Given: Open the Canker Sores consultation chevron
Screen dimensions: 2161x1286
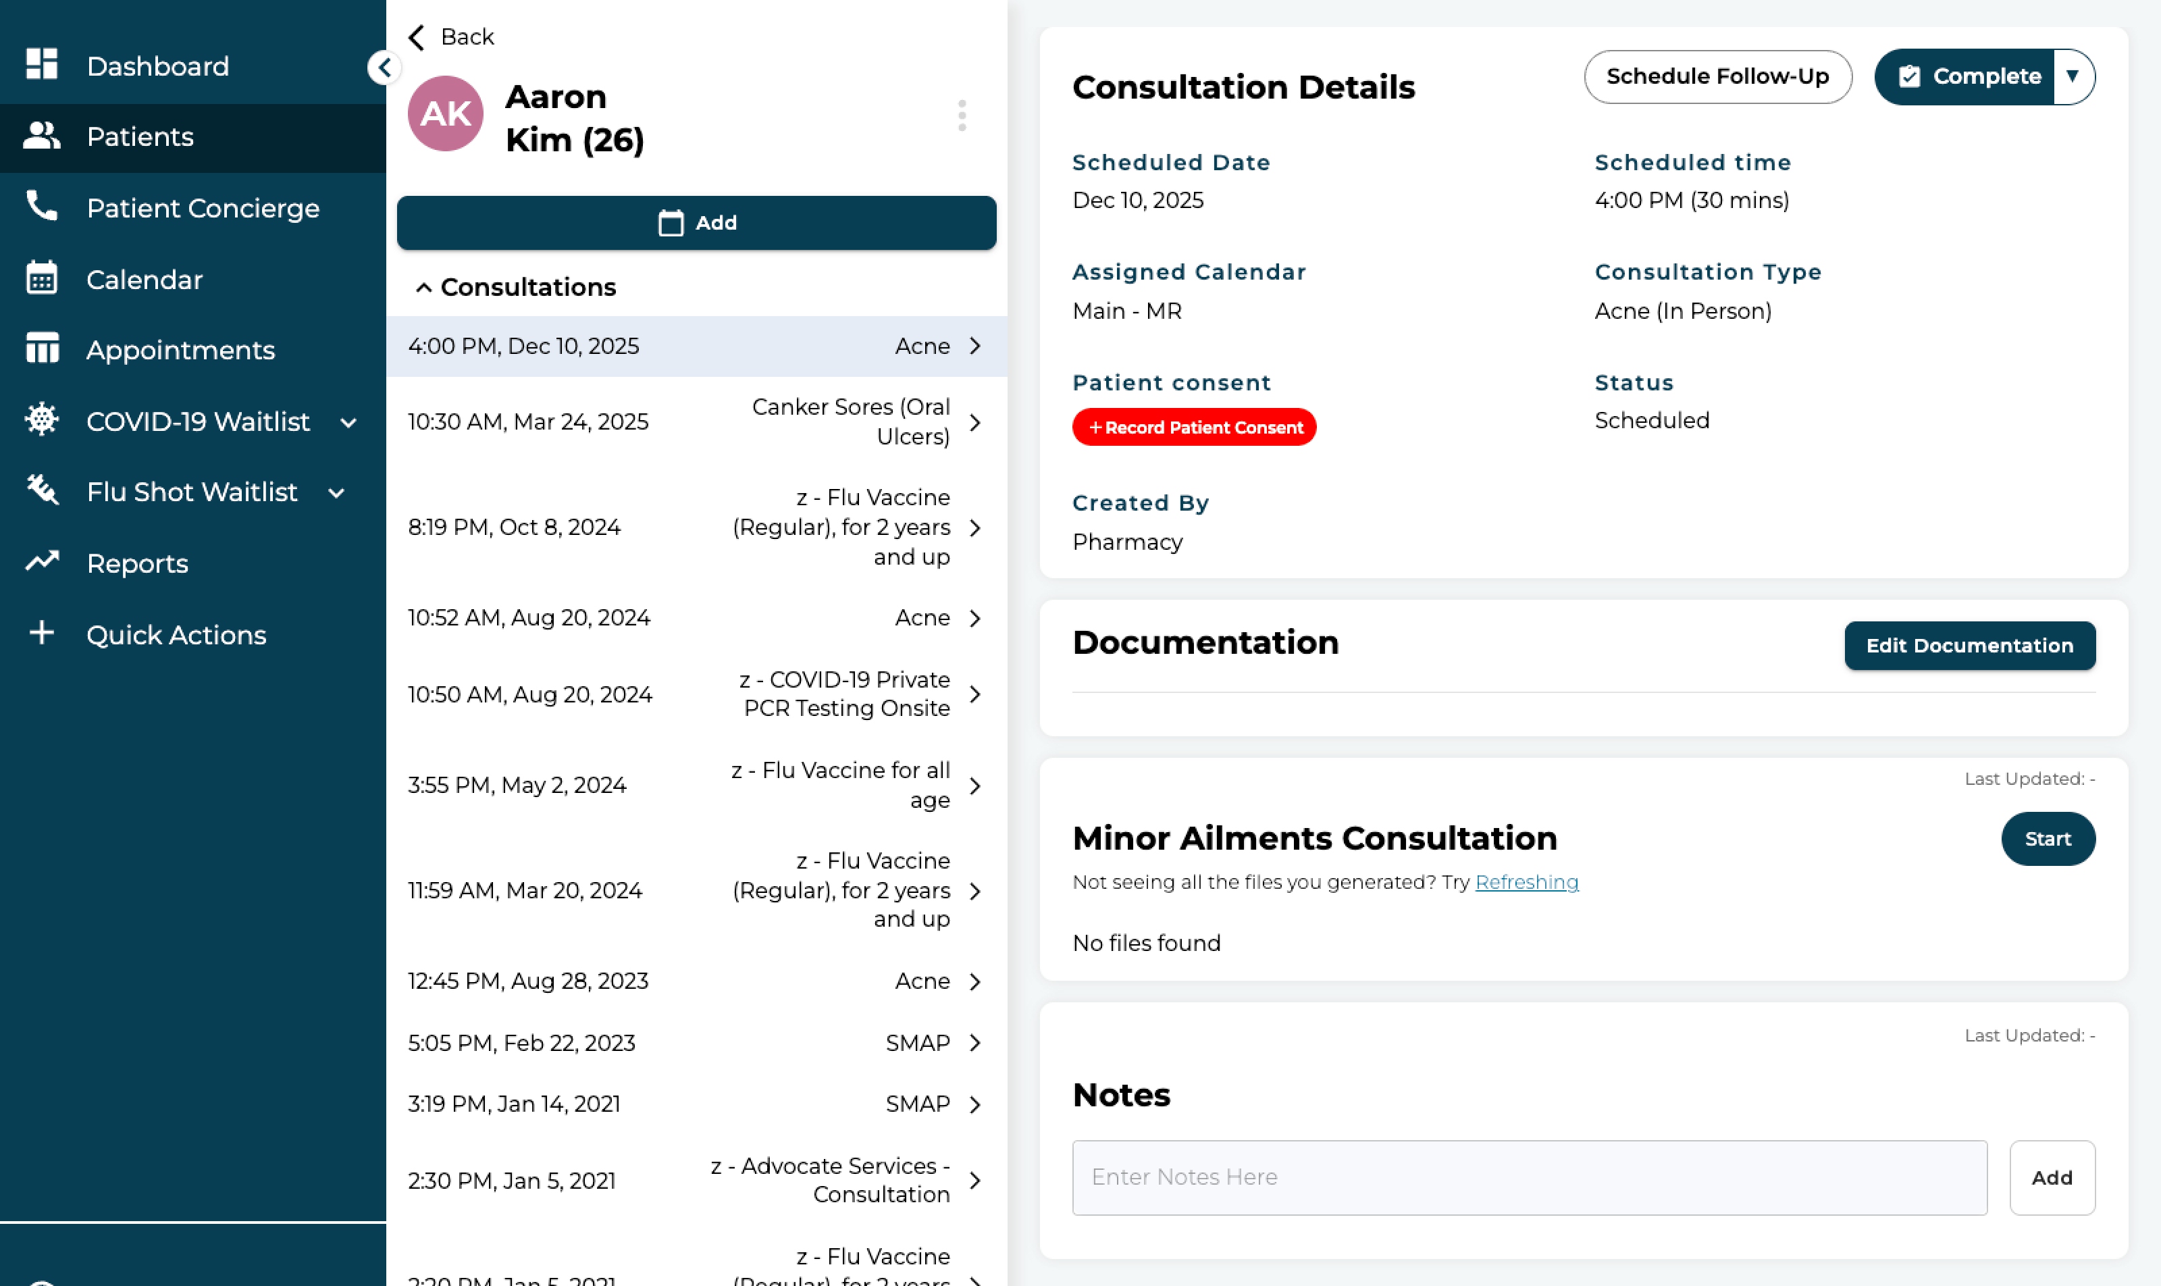Looking at the screenshot, I should pyautogui.click(x=974, y=422).
